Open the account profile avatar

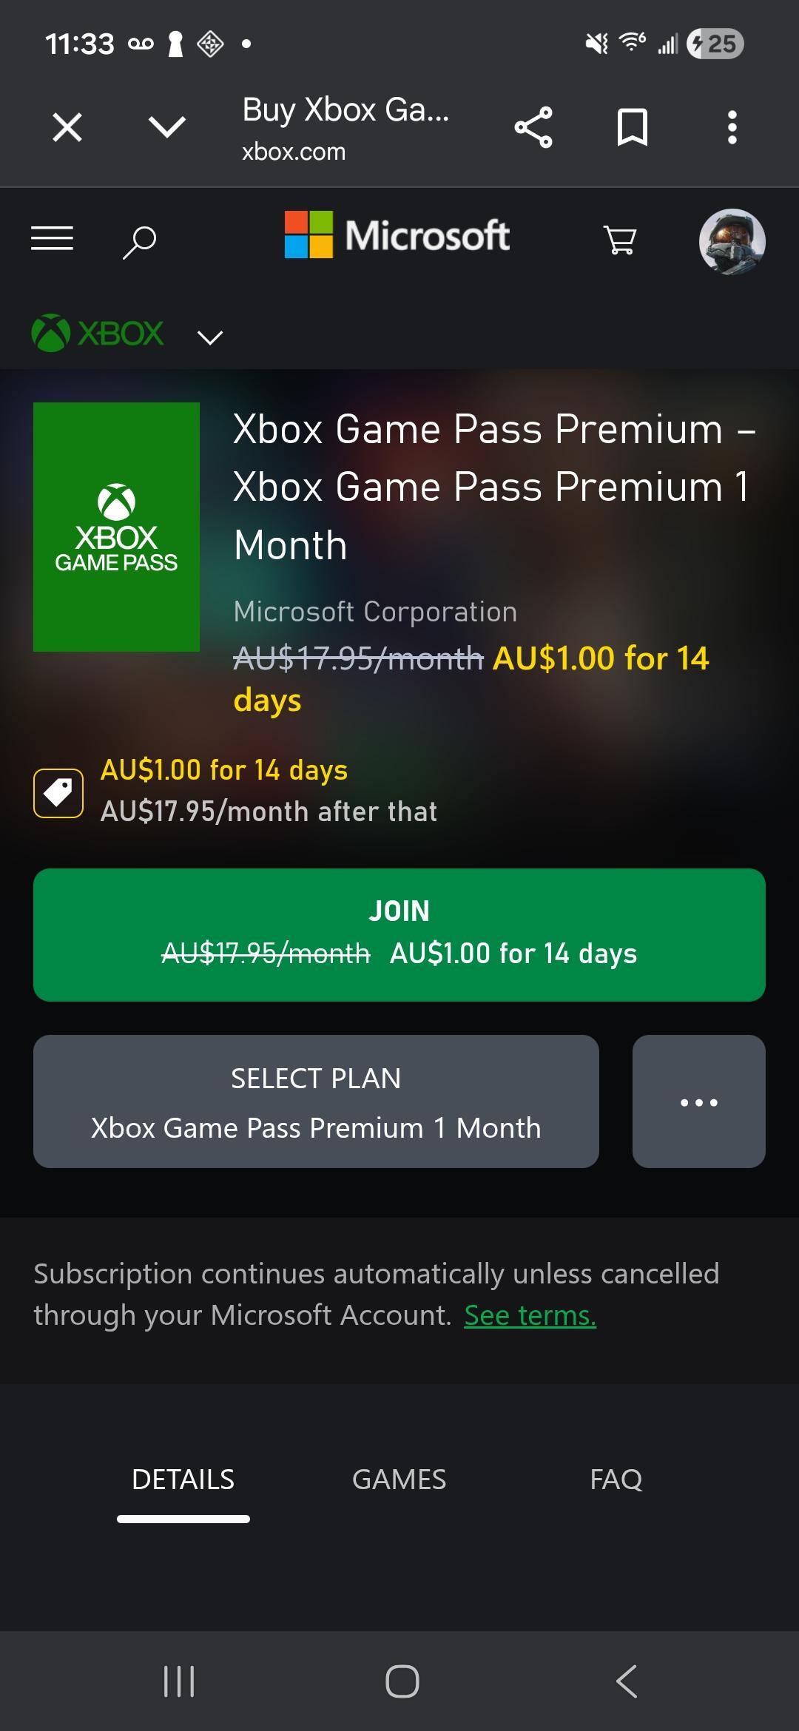click(732, 241)
